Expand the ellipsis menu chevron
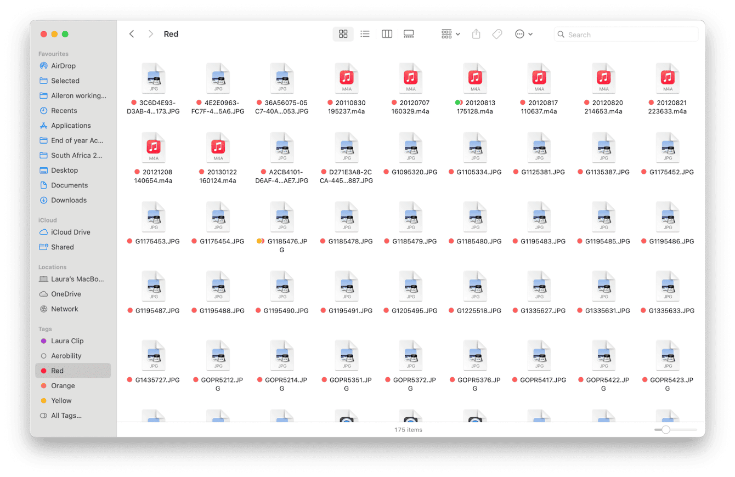735x477 pixels. (530, 33)
